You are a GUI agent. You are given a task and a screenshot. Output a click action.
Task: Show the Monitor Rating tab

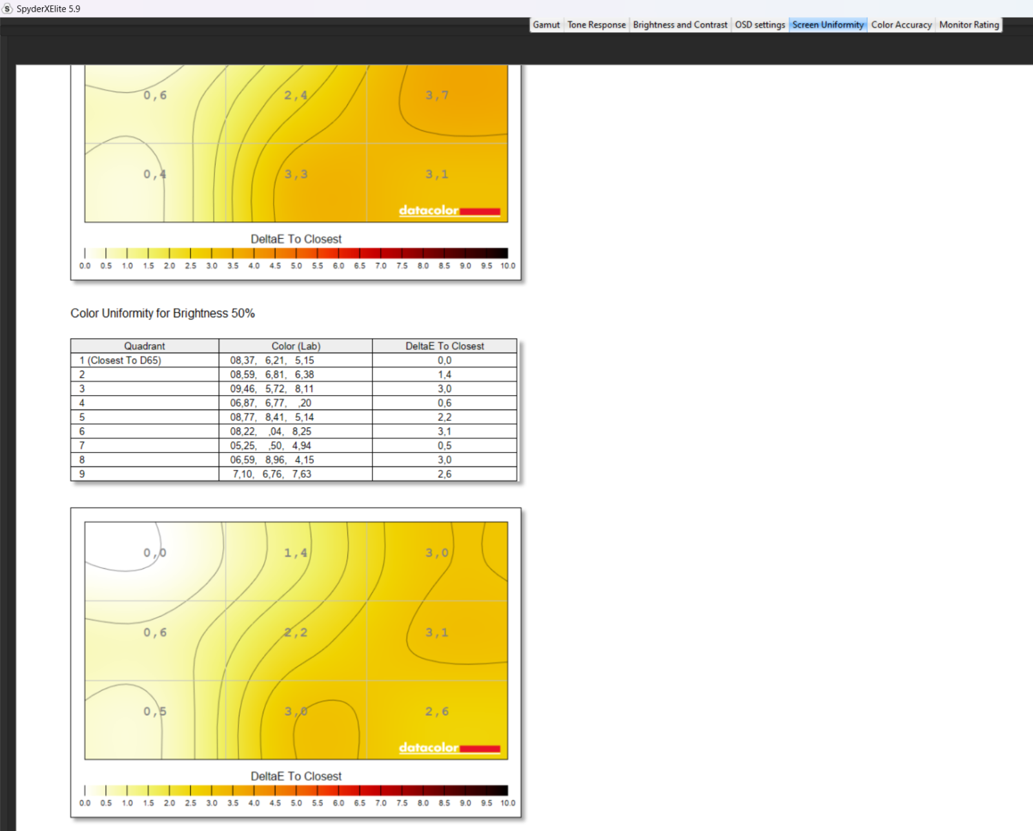pos(968,25)
